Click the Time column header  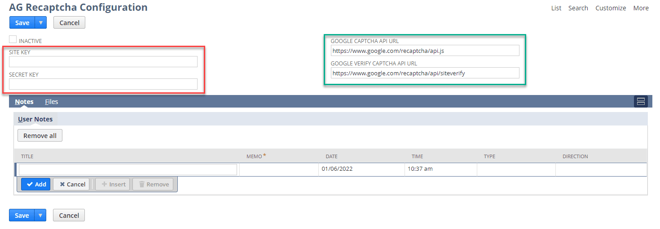point(417,156)
